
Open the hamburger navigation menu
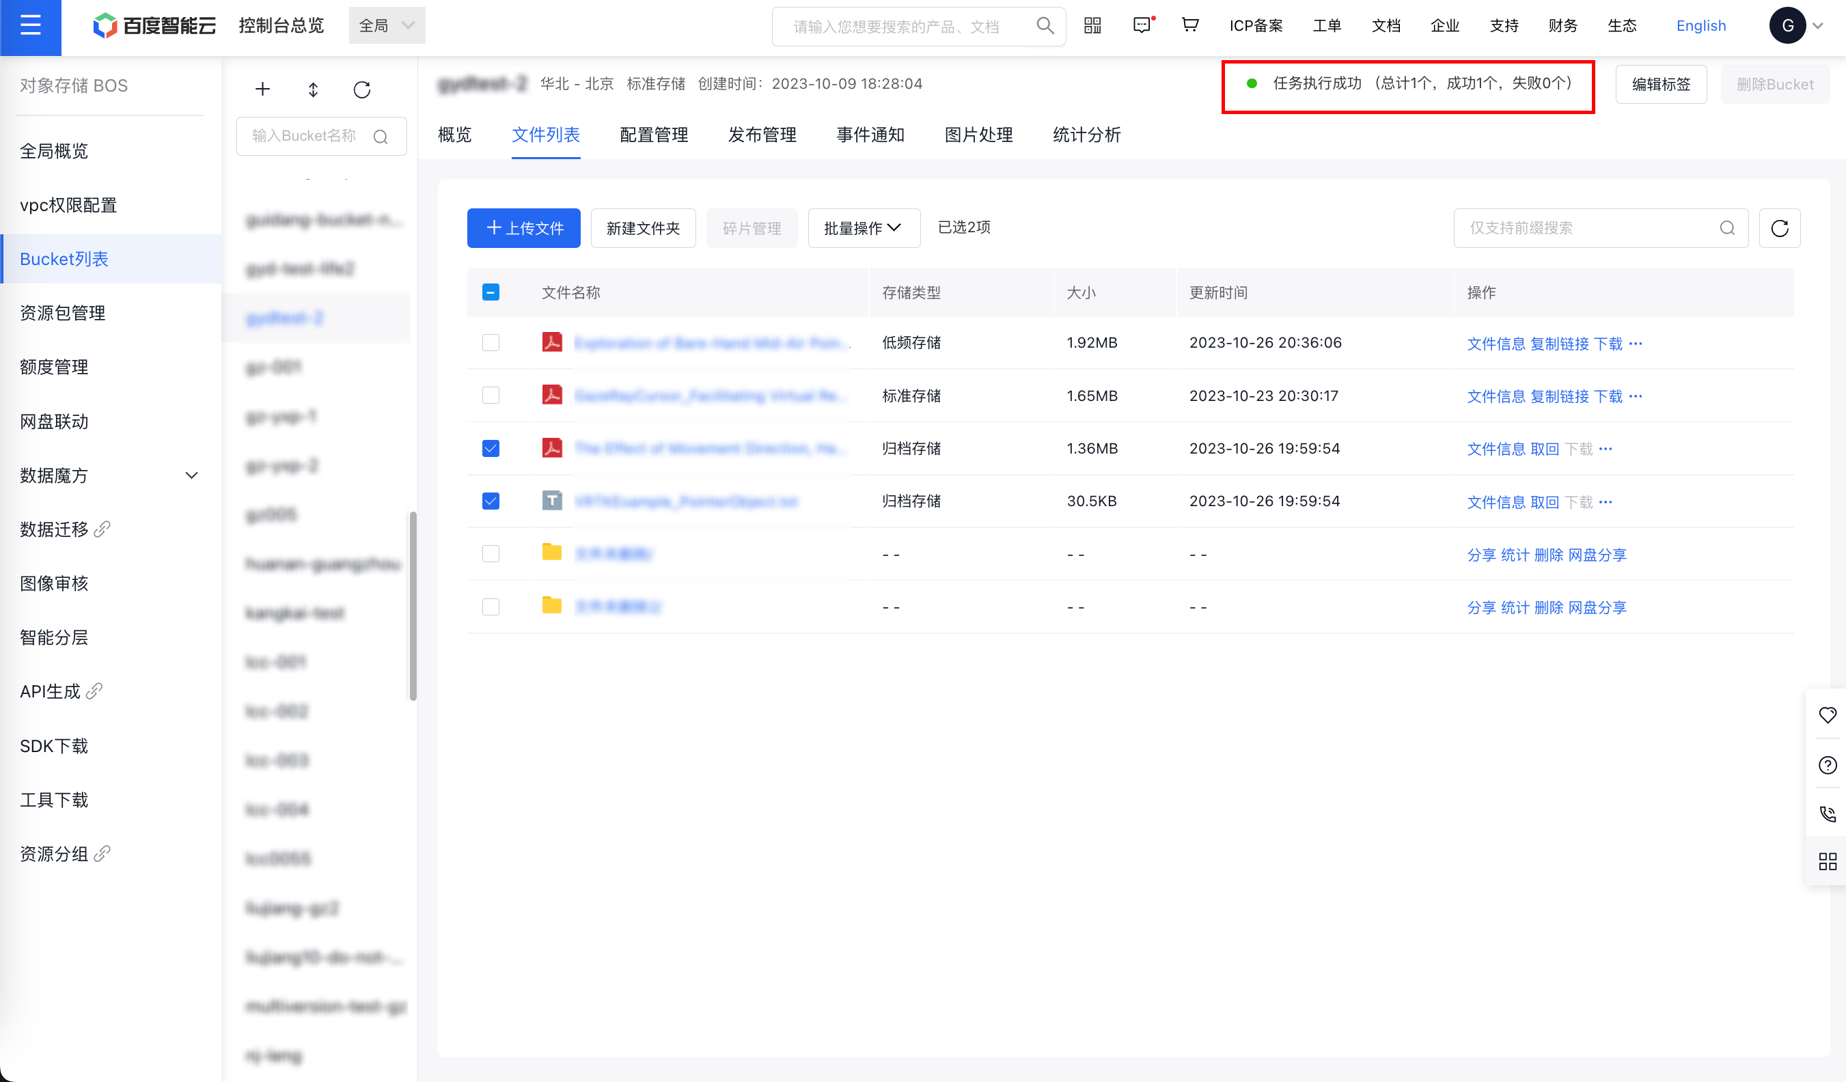(30, 27)
